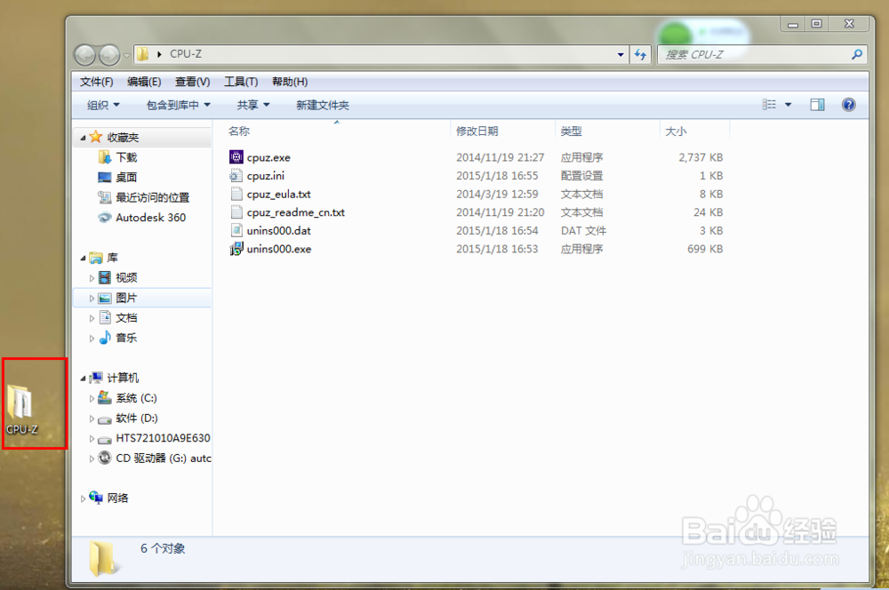Click CPU-Z in the address bar path
889x590 pixels.
tap(186, 54)
